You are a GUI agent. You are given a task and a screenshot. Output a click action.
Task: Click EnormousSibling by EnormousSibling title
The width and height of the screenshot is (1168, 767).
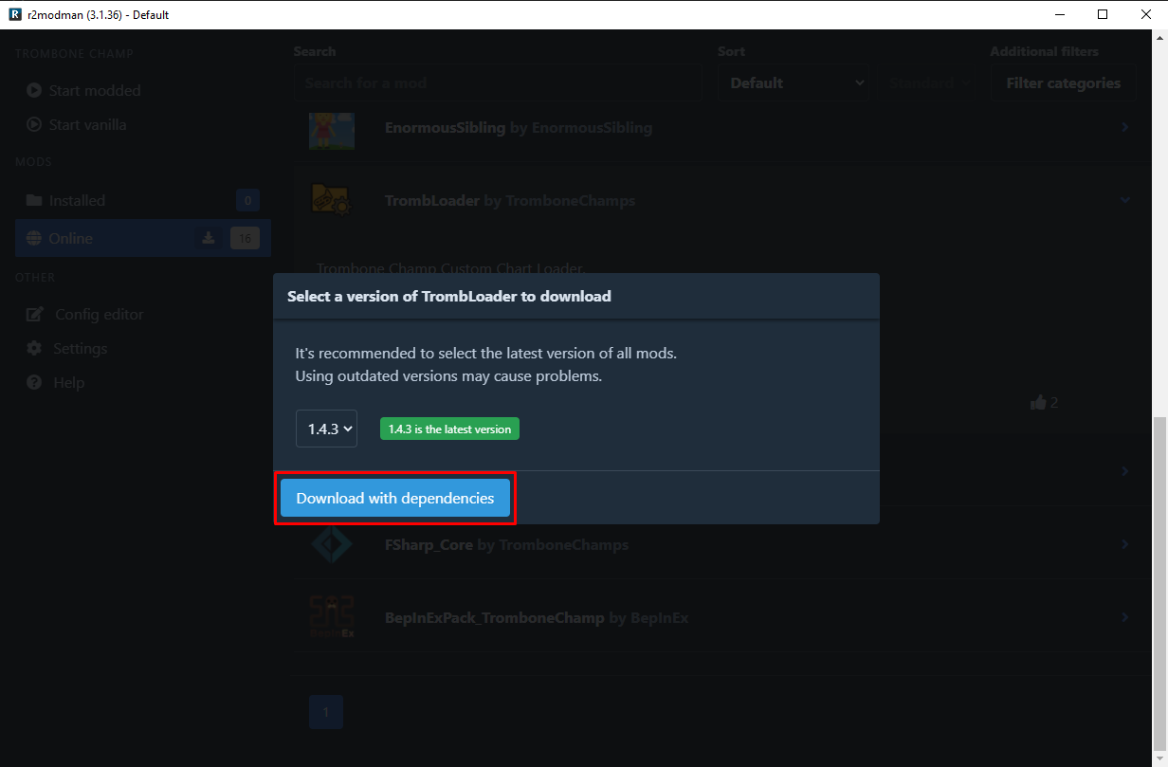point(519,128)
